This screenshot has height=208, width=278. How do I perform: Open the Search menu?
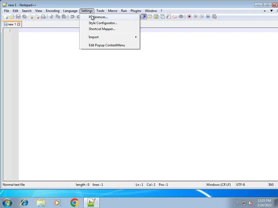coord(27,11)
